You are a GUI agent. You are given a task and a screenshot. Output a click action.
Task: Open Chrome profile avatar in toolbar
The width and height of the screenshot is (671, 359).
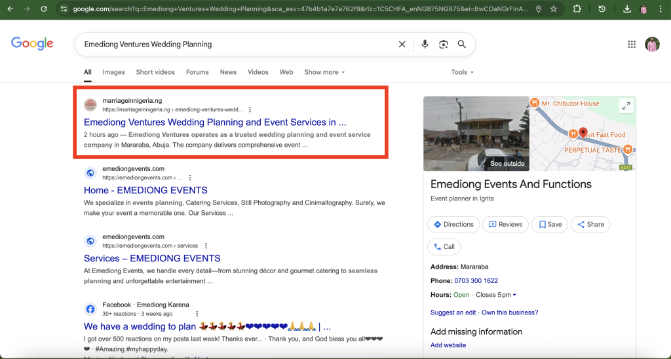644,9
